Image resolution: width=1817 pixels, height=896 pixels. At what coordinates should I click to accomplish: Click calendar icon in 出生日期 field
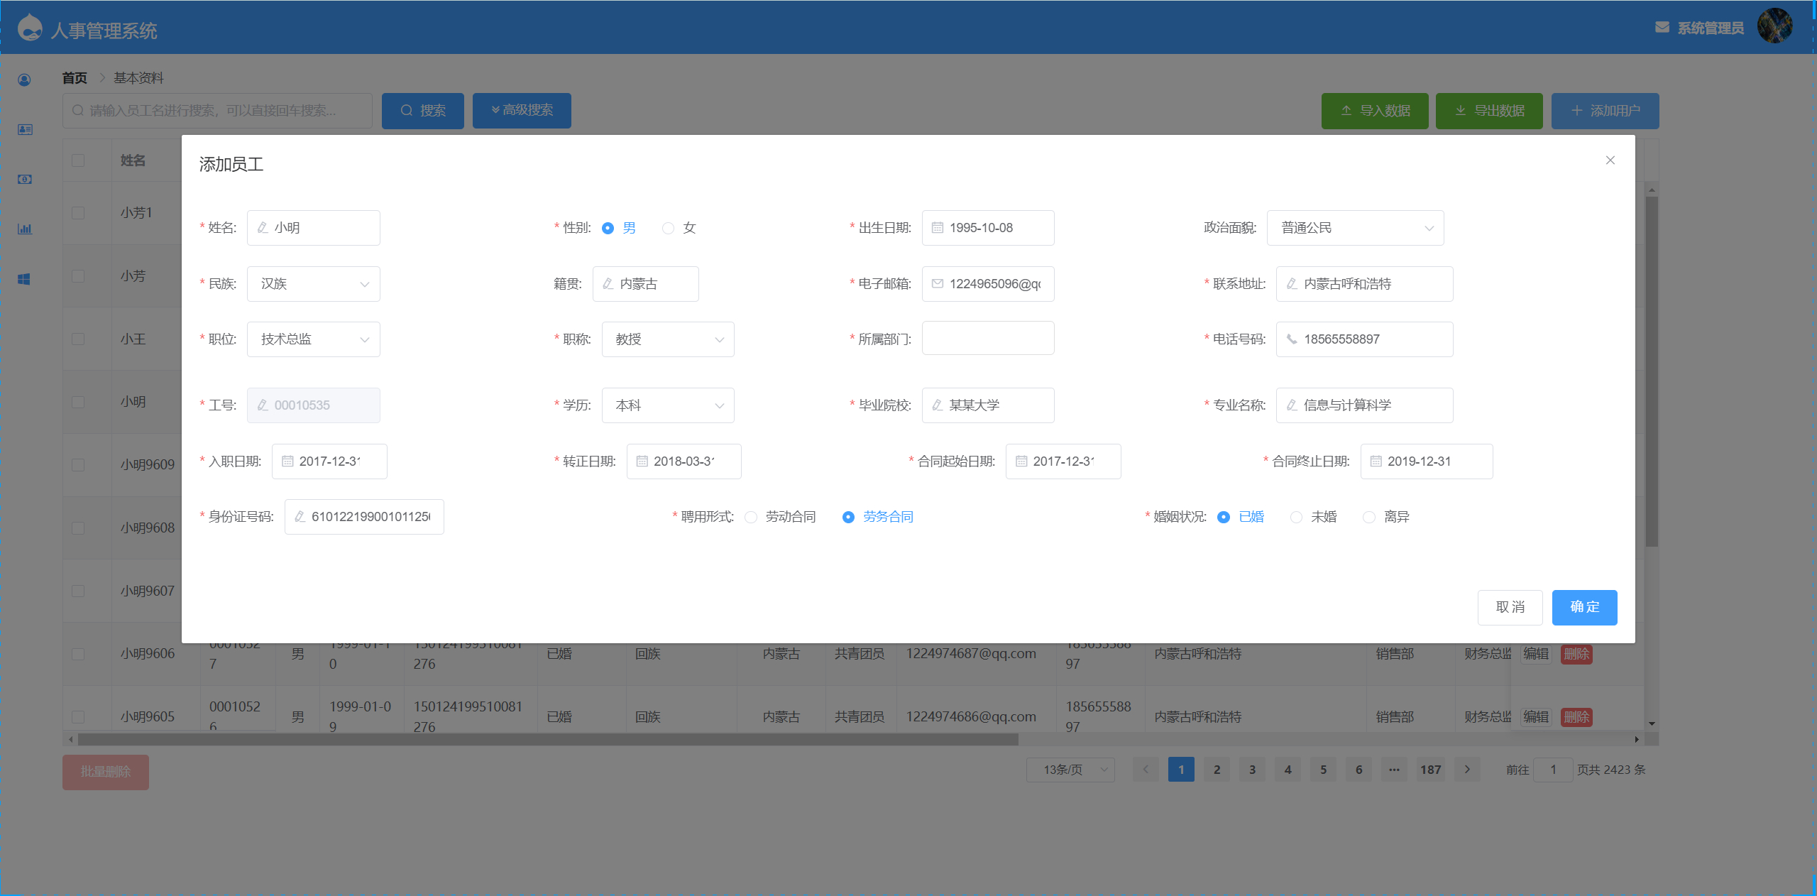point(937,228)
